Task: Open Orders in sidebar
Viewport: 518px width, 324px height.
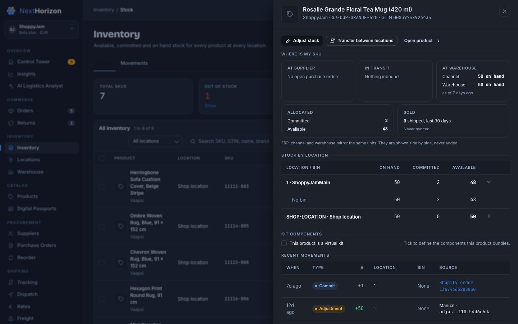Action: coord(41,111)
